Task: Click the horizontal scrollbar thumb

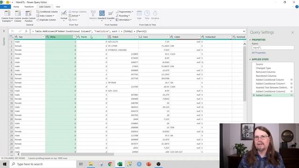Action: [x=67, y=154]
